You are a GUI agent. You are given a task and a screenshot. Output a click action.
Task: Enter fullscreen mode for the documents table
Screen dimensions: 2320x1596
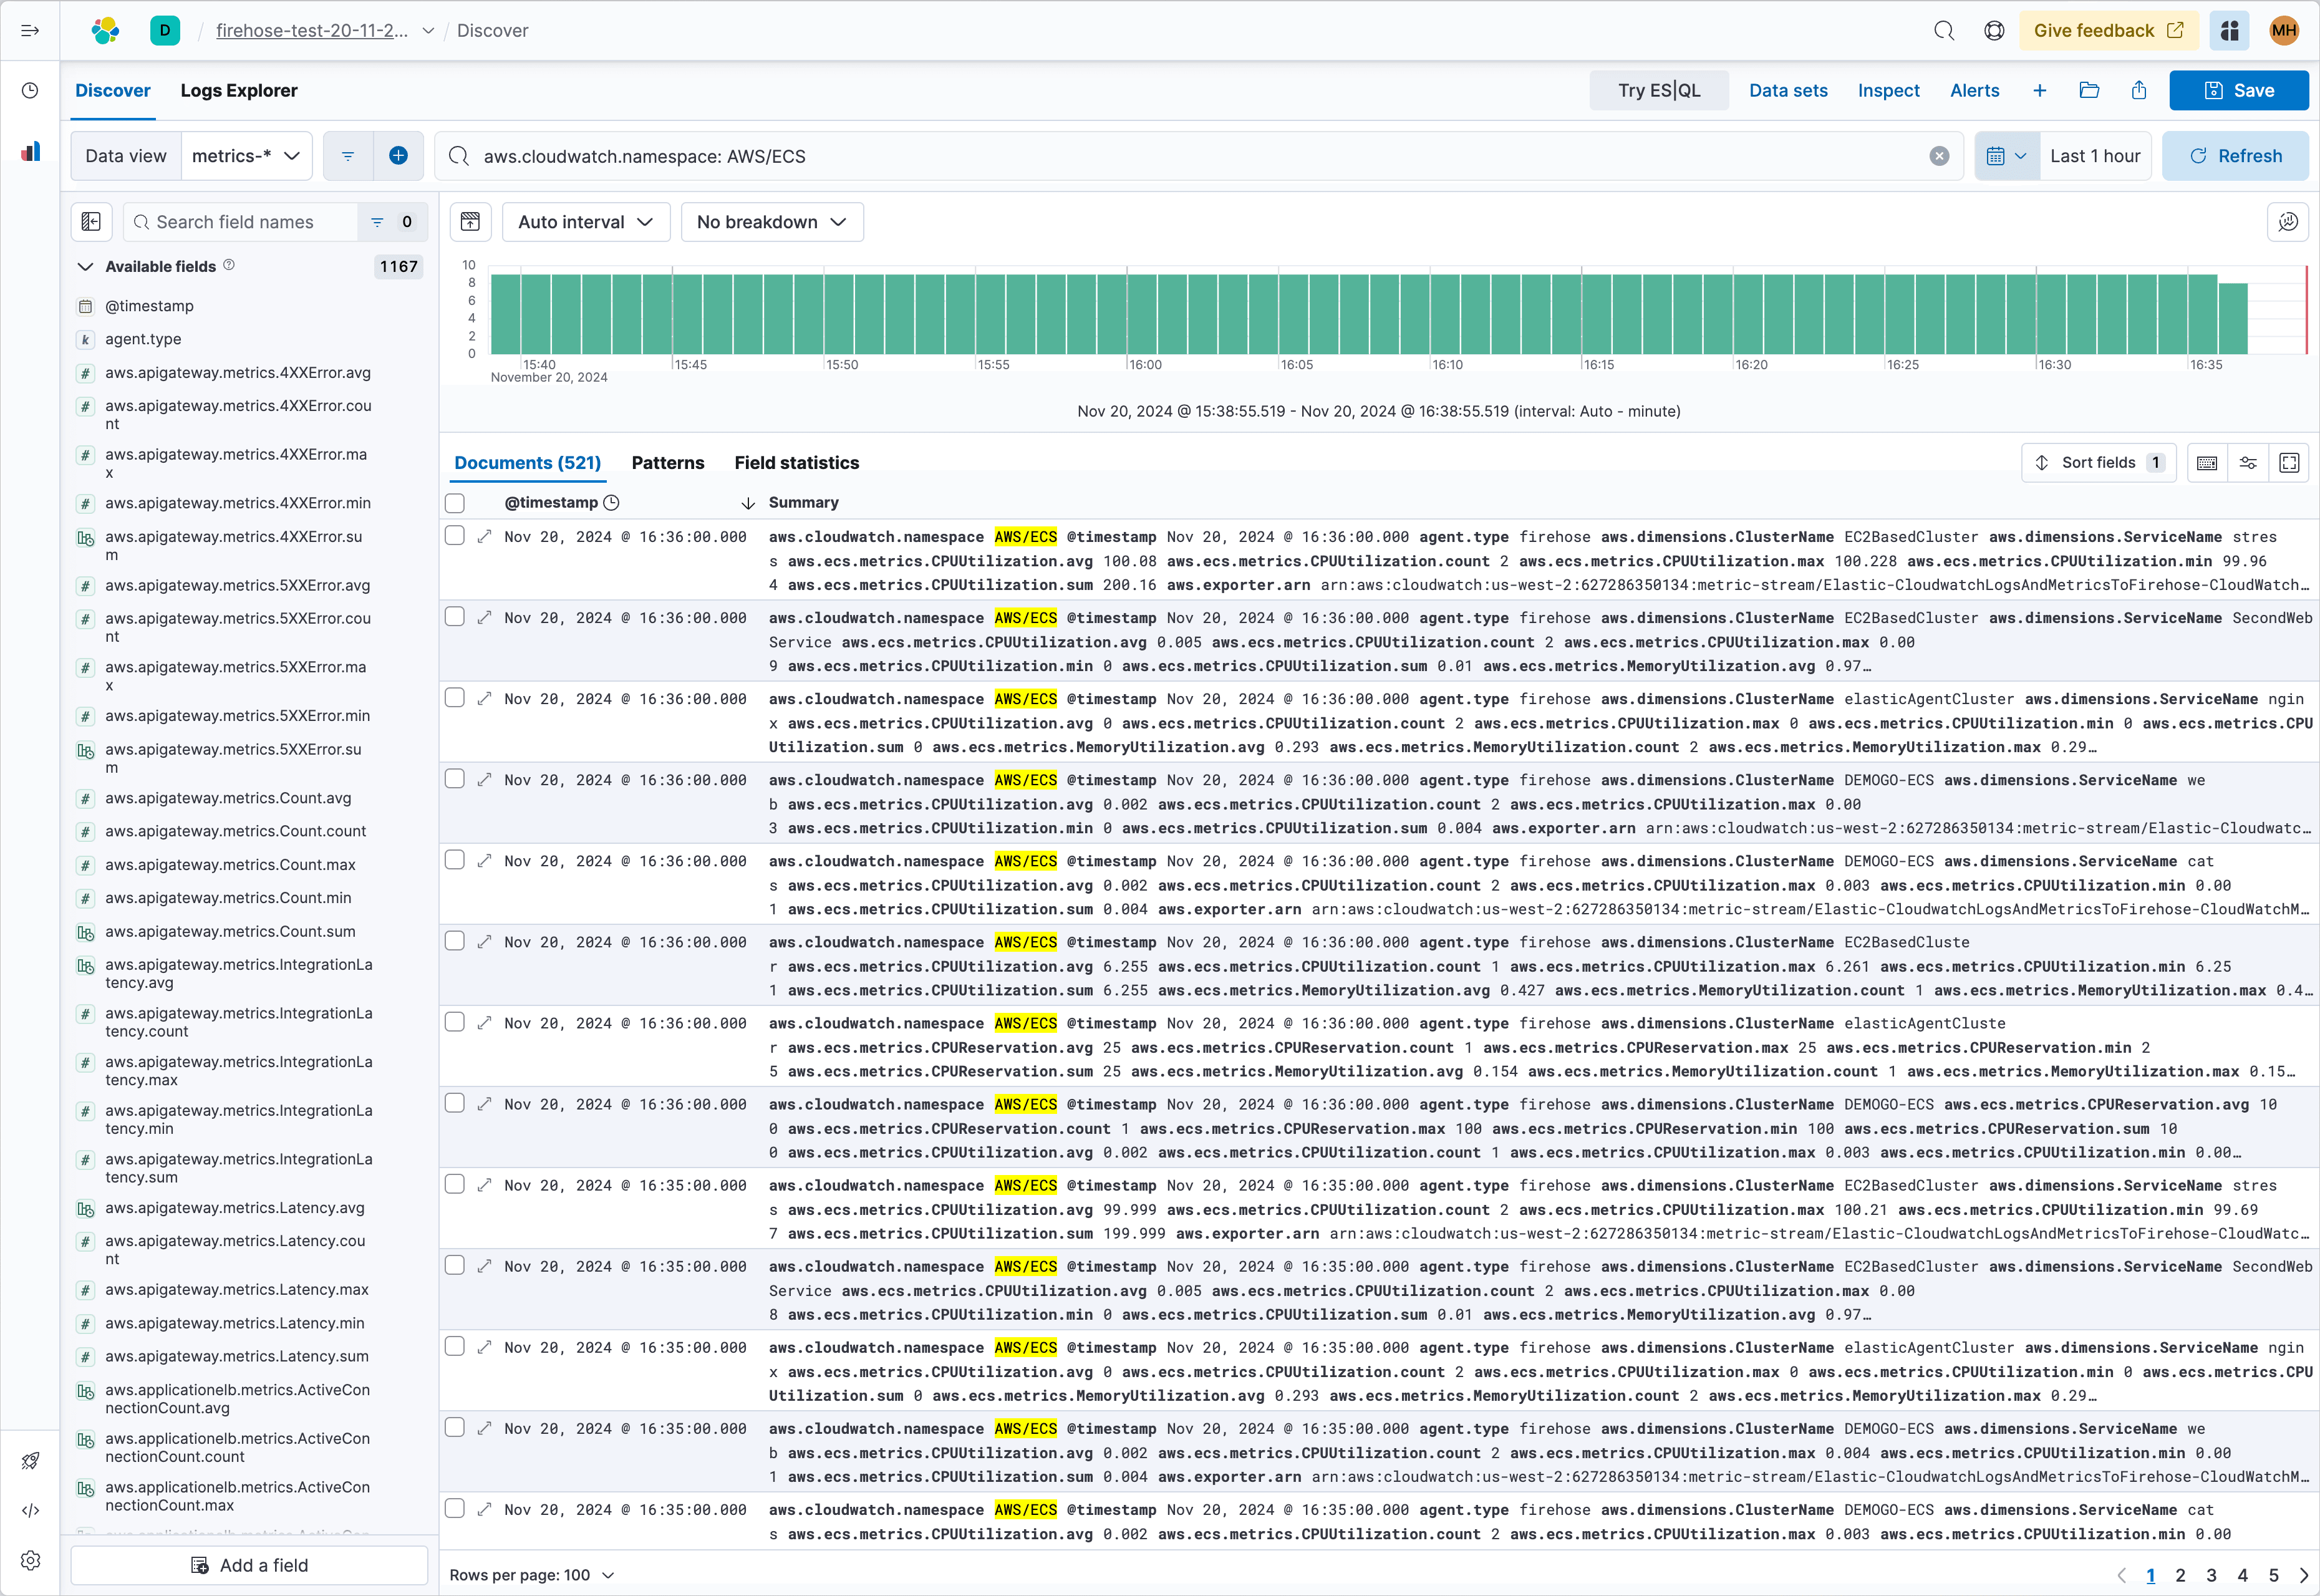click(x=2290, y=462)
